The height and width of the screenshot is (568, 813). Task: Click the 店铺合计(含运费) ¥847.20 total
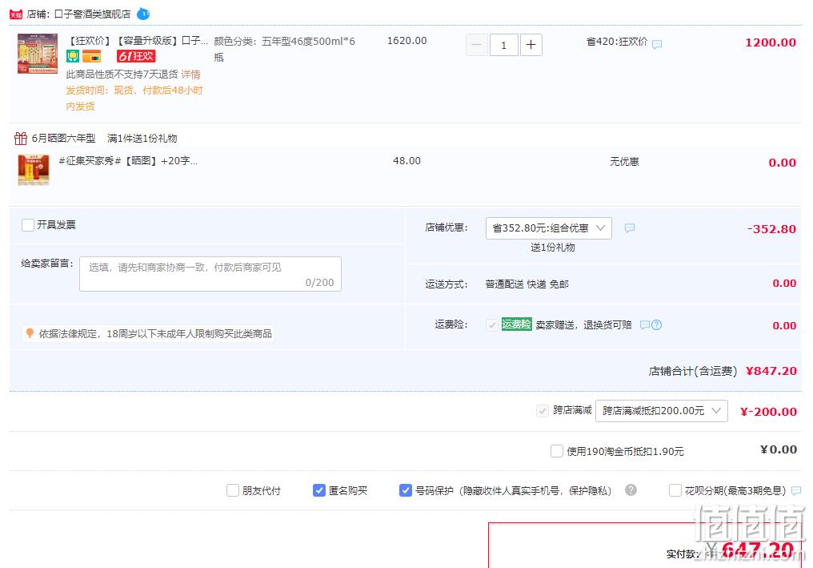pos(723,371)
